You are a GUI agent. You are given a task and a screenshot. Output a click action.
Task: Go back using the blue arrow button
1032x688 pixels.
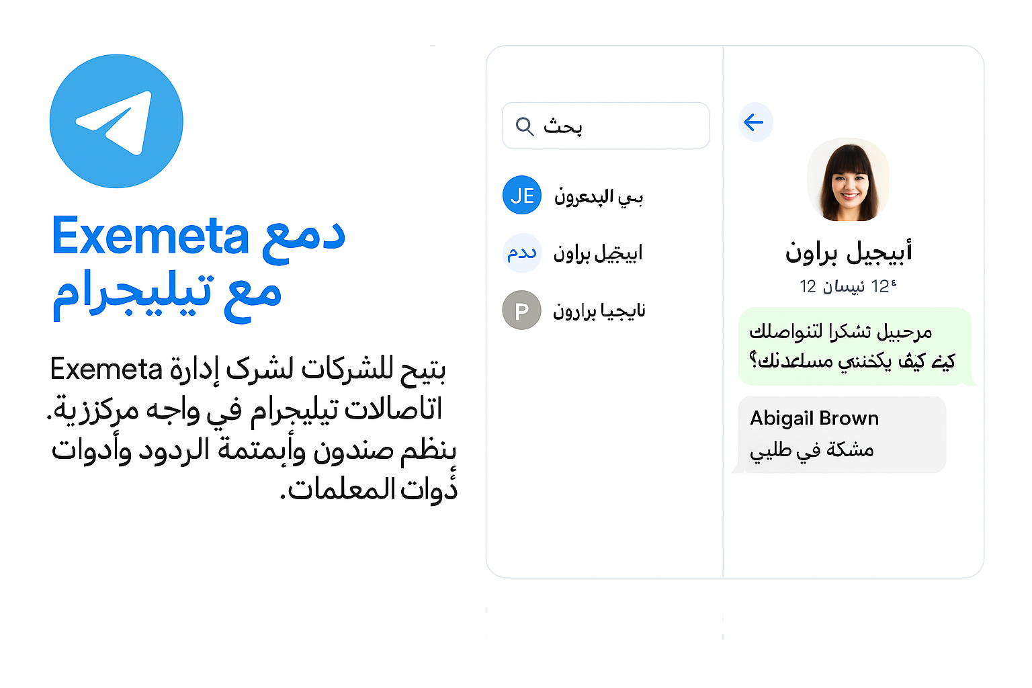click(x=755, y=122)
